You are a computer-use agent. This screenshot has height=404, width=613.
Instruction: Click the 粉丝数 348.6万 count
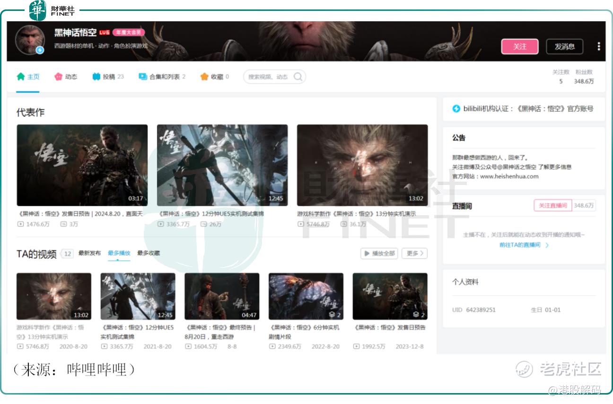click(x=584, y=77)
